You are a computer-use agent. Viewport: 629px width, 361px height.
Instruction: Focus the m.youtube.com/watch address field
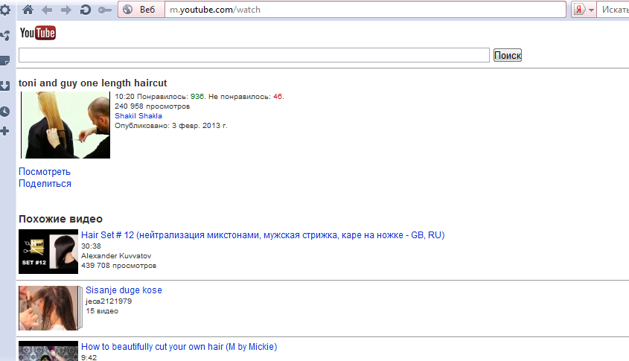pyautogui.click(x=365, y=10)
